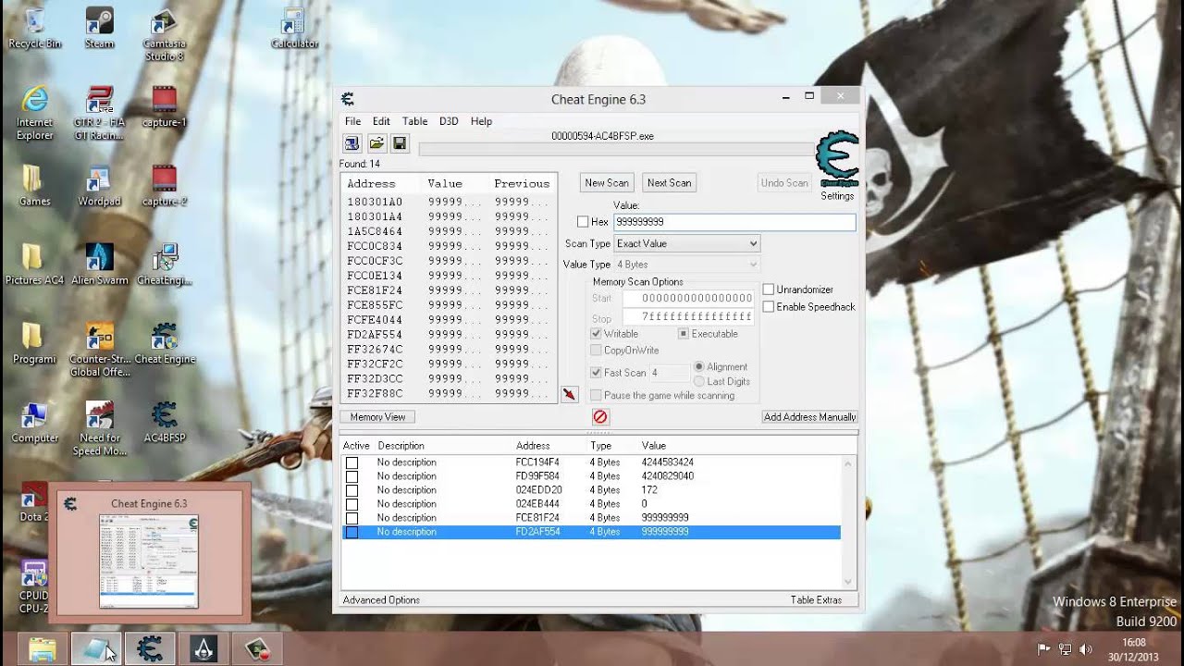The height and width of the screenshot is (666, 1184).
Task: Click Add Address Manually button
Action: click(x=810, y=417)
